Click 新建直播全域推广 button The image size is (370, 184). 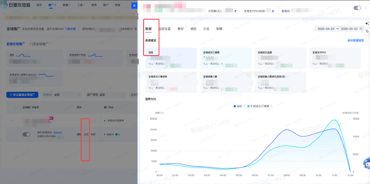[x=22, y=95]
